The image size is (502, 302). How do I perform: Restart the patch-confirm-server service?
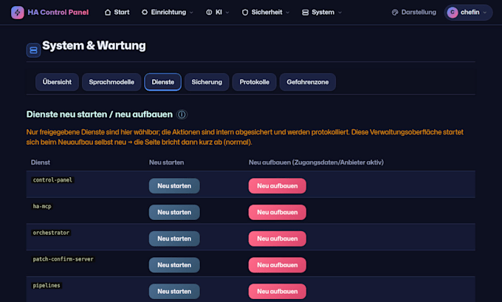174,265
